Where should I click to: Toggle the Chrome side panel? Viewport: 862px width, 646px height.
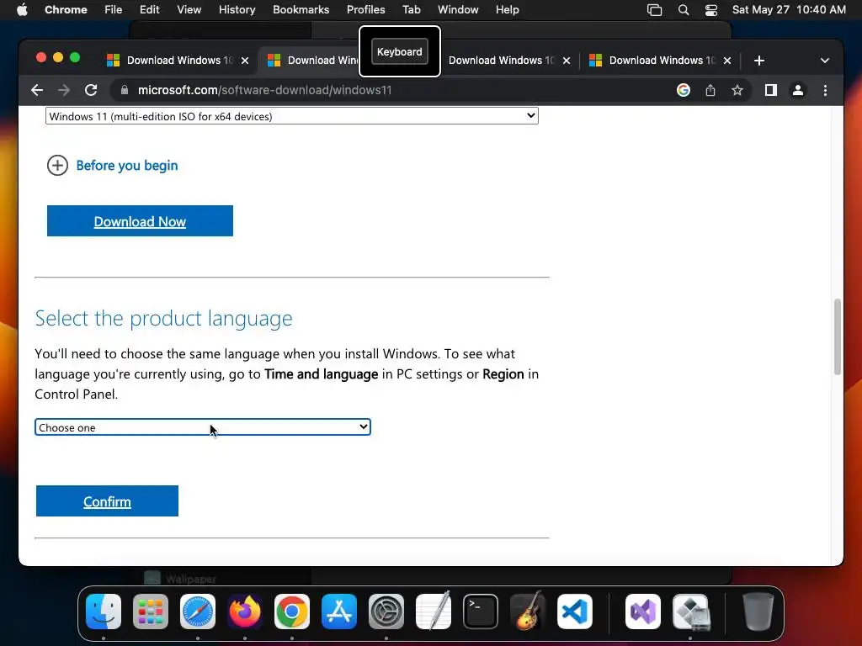771,90
